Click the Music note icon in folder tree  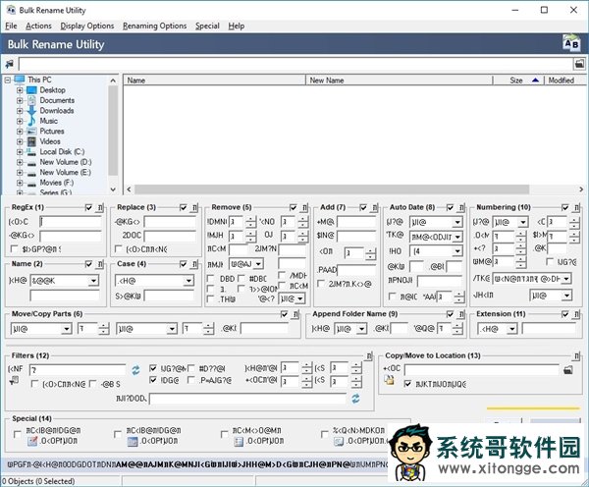[x=30, y=121]
